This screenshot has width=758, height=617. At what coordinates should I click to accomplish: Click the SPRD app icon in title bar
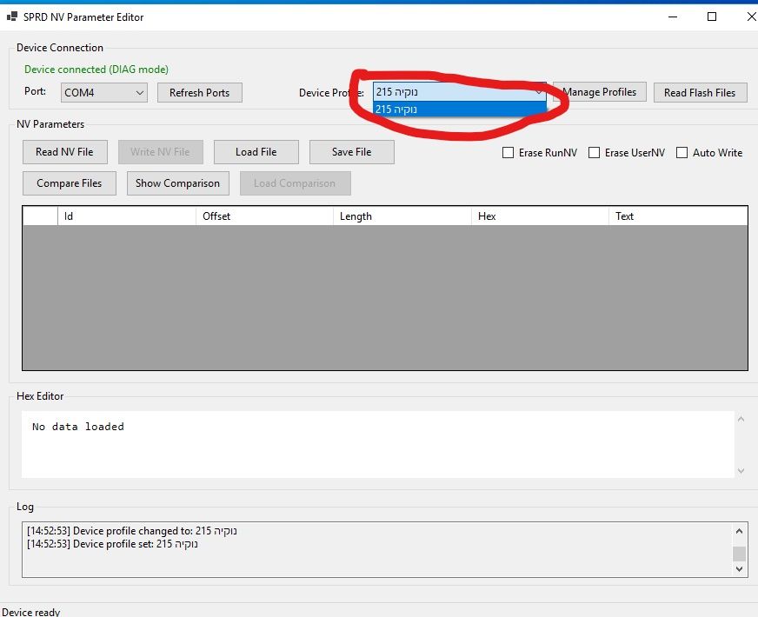point(12,17)
